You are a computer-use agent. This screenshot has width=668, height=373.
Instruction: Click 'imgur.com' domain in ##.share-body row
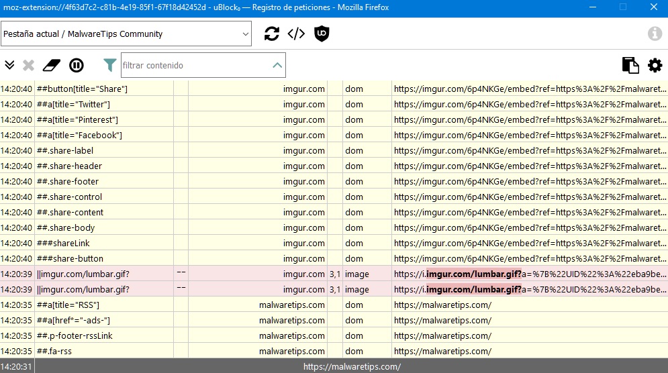[303, 228]
